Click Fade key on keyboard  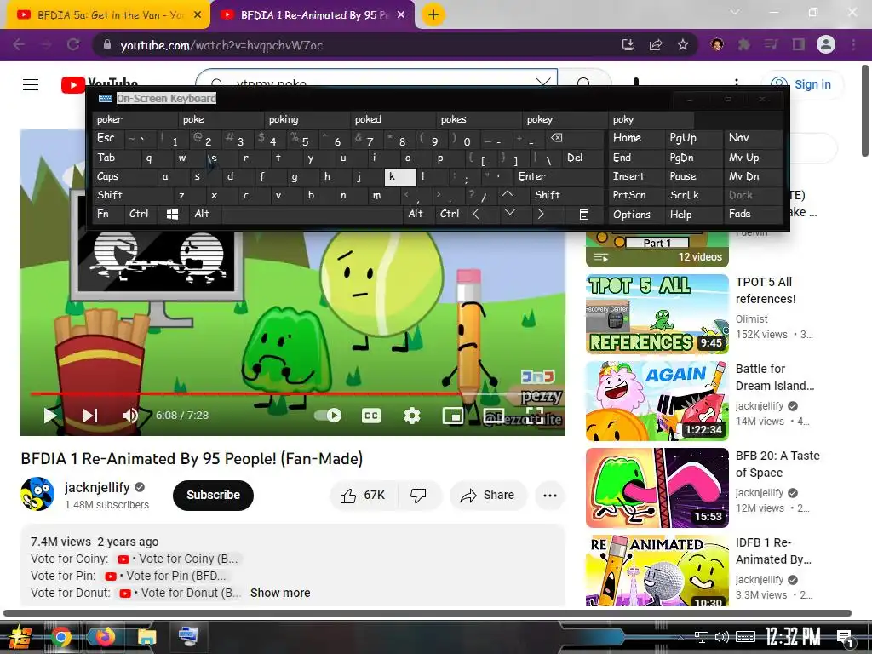click(753, 214)
